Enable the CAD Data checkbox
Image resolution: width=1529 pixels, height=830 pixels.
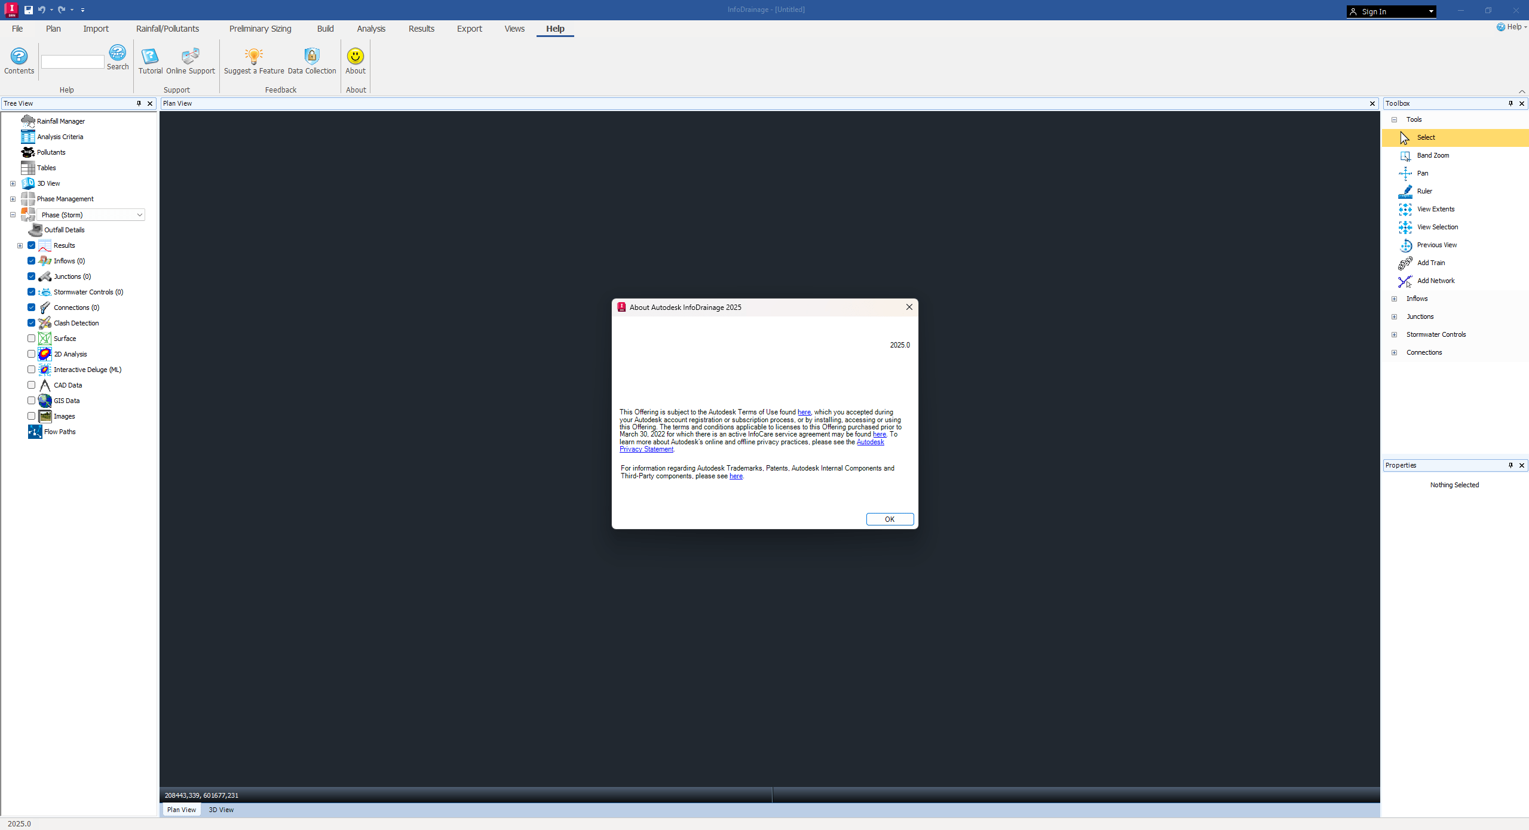(x=32, y=385)
